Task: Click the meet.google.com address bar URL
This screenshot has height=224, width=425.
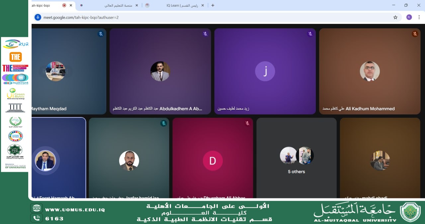Action: pos(81,17)
